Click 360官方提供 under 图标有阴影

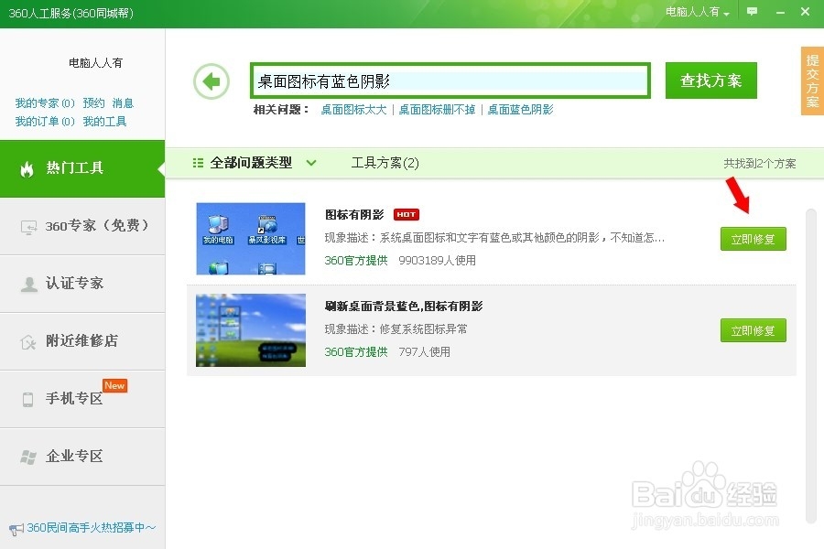(x=356, y=260)
